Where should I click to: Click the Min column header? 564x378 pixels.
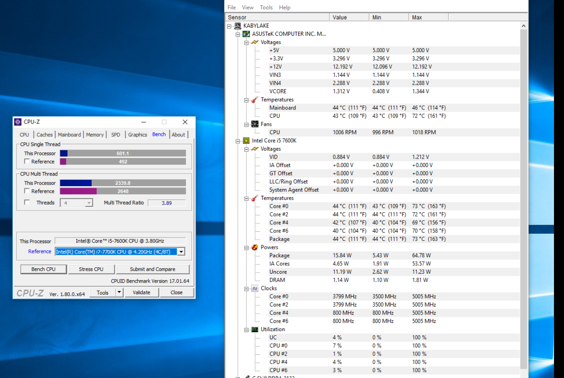(x=389, y=17)
